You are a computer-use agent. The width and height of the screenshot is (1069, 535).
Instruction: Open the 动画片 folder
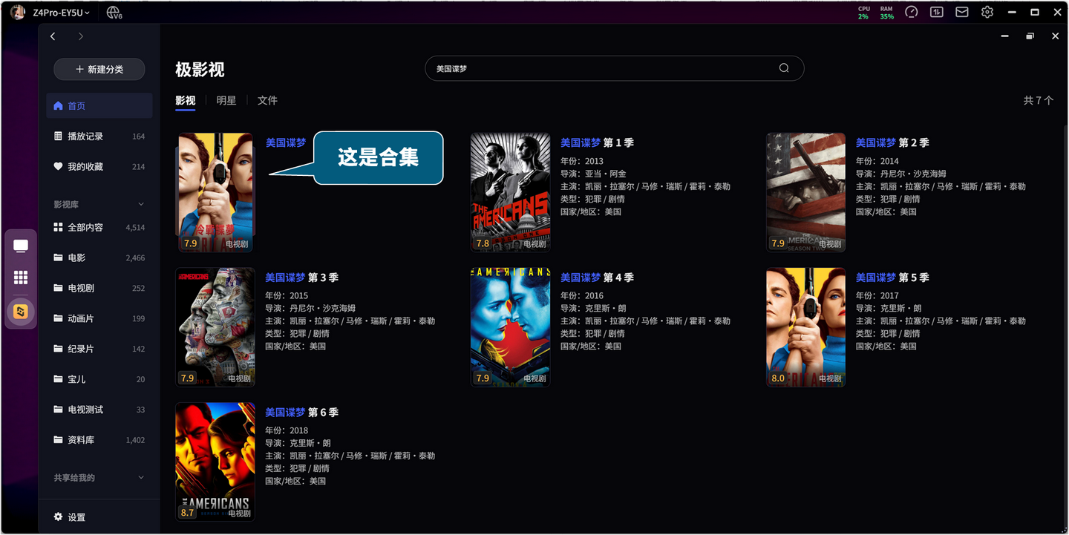99,318
